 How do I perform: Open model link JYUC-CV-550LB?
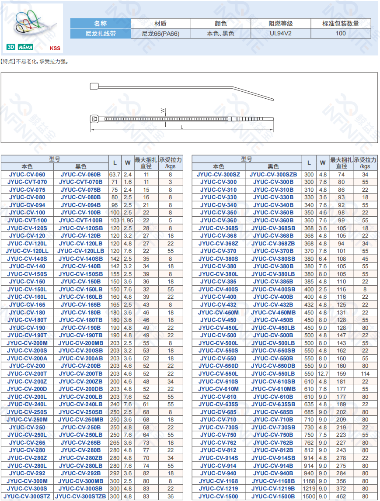click(273, 373)
